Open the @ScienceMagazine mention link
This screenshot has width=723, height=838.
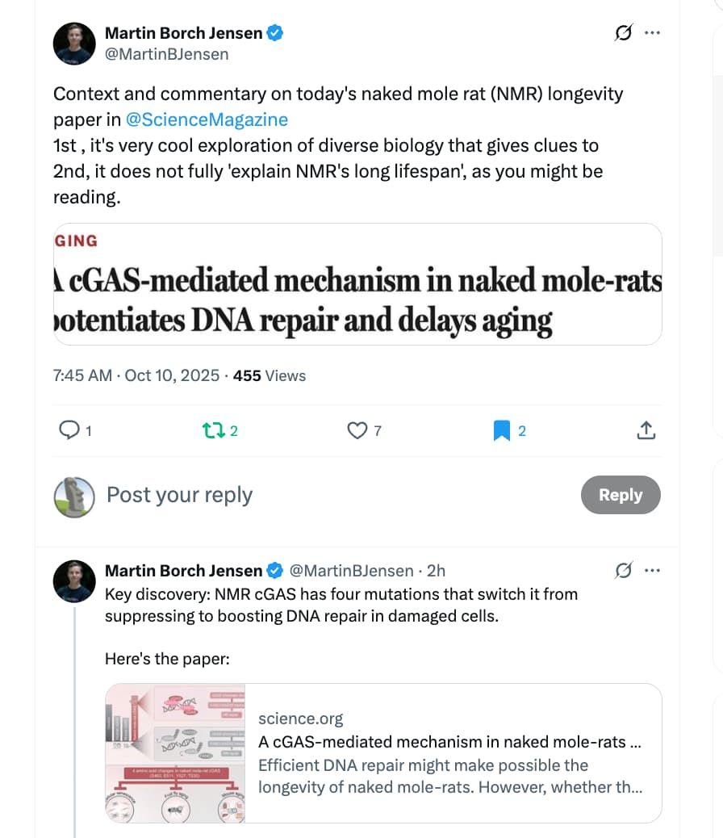click(207, 119)
